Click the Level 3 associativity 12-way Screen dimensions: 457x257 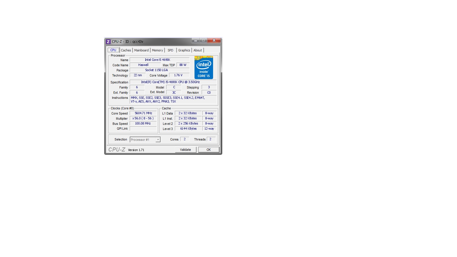coord(209,128)
